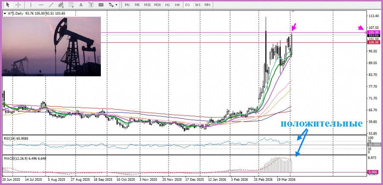
Task: Click the oil pump jack image
Action: [x=51, y=46]
